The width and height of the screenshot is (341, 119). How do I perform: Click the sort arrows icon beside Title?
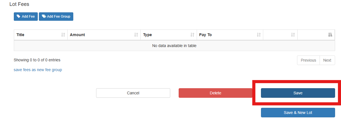click(x=63, y=35)
